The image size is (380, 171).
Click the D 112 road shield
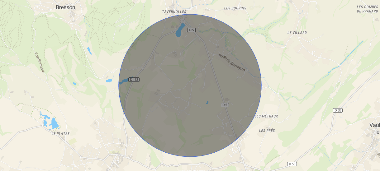(134, 80)
